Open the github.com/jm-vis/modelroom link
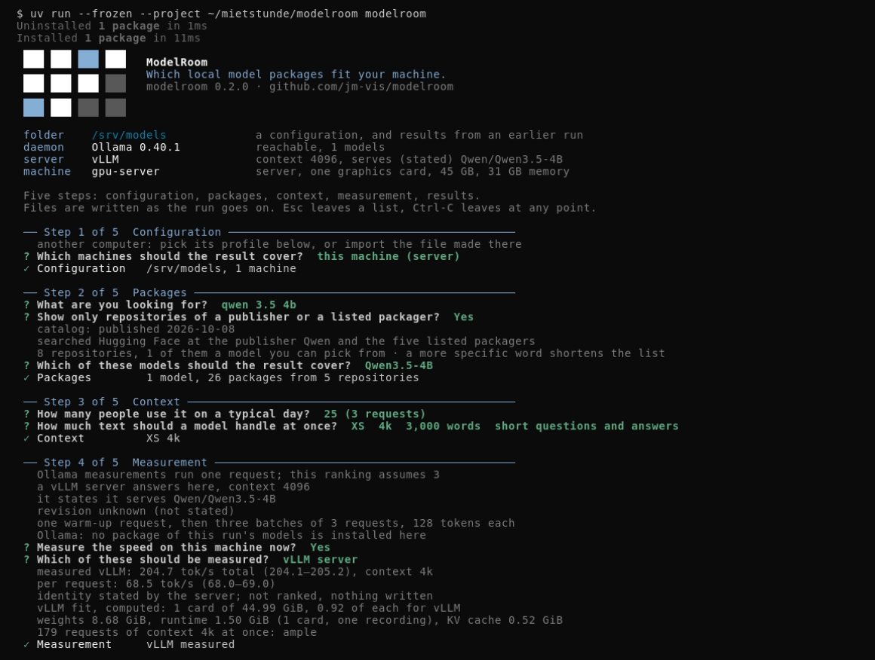The height and width of the screenshot is (660, 875). tap(361, 87)
